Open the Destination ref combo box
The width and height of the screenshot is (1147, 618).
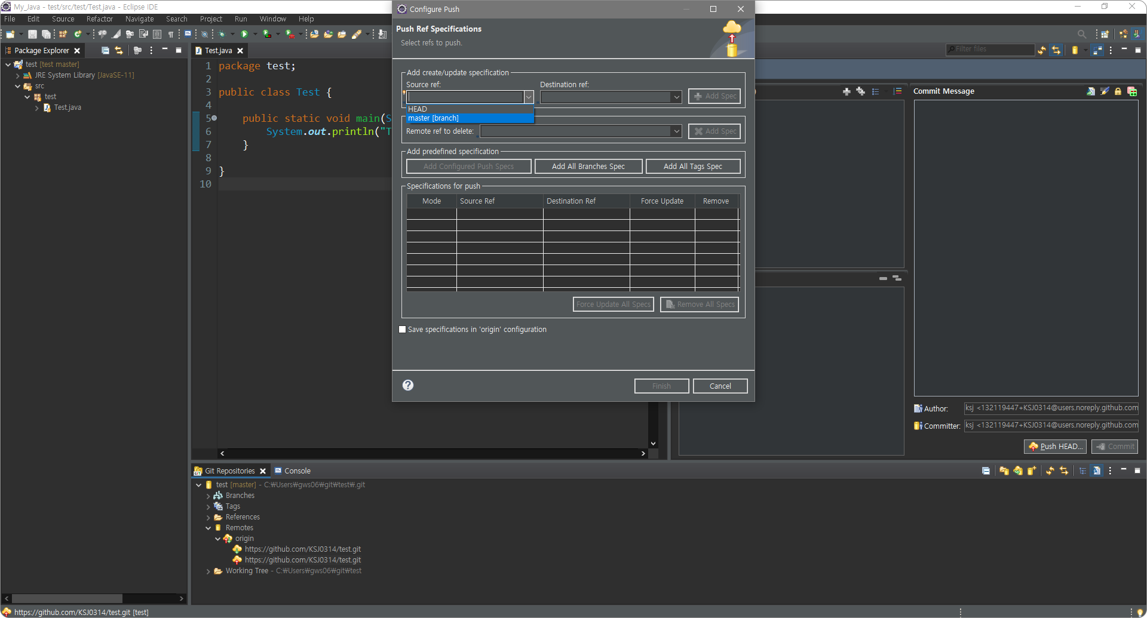coord(611,97)
